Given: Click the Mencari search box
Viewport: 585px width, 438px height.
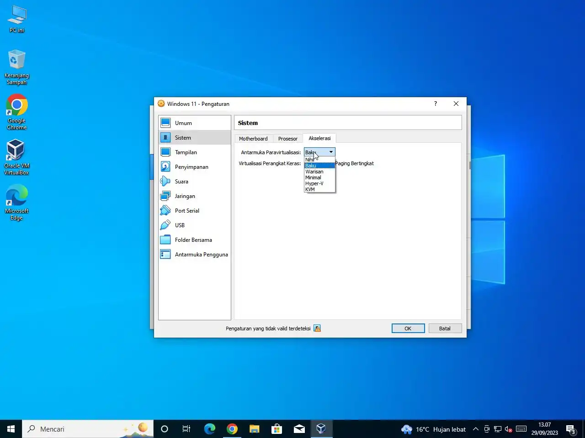Looking at the screenshot, I should [88, 429].
